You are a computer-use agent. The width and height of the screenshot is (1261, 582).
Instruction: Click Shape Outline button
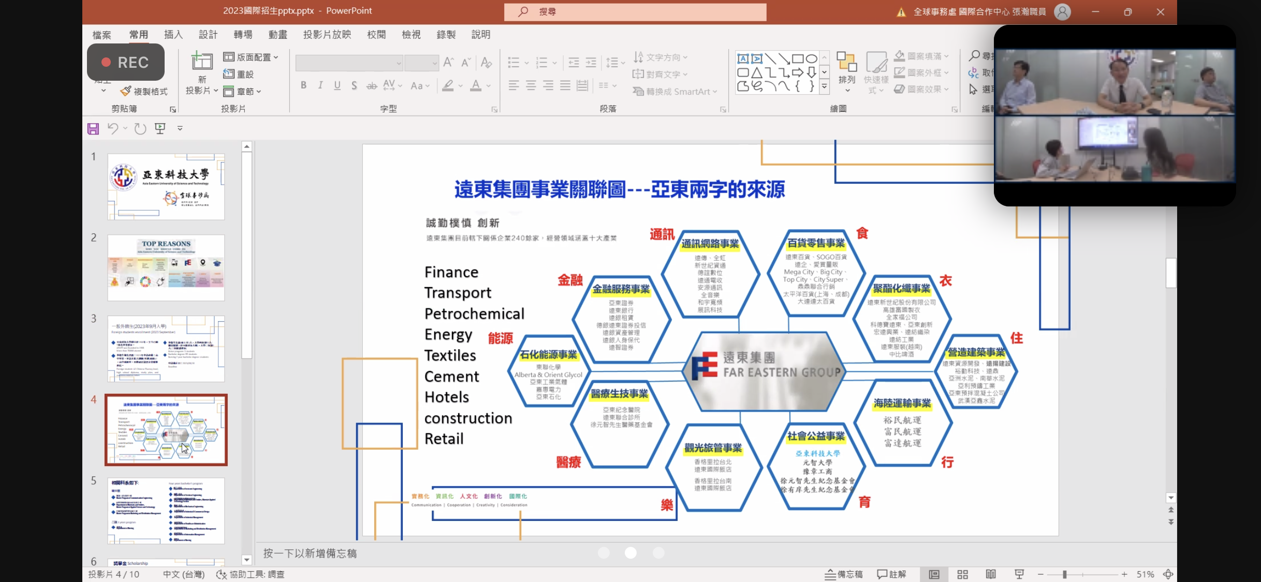(x=922, y=72)
